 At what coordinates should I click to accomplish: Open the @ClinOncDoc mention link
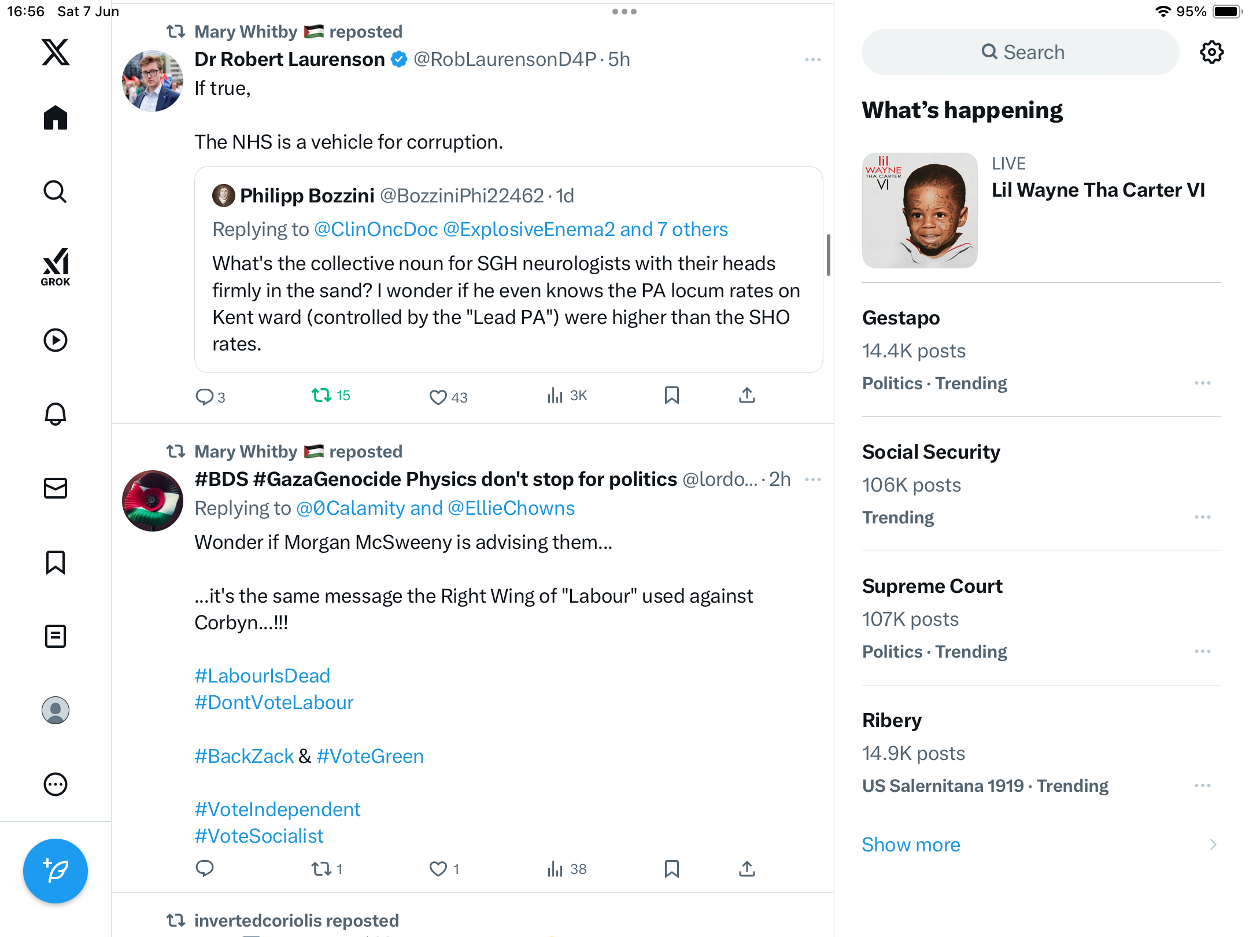pyautogui.click(x=376, y=230)
